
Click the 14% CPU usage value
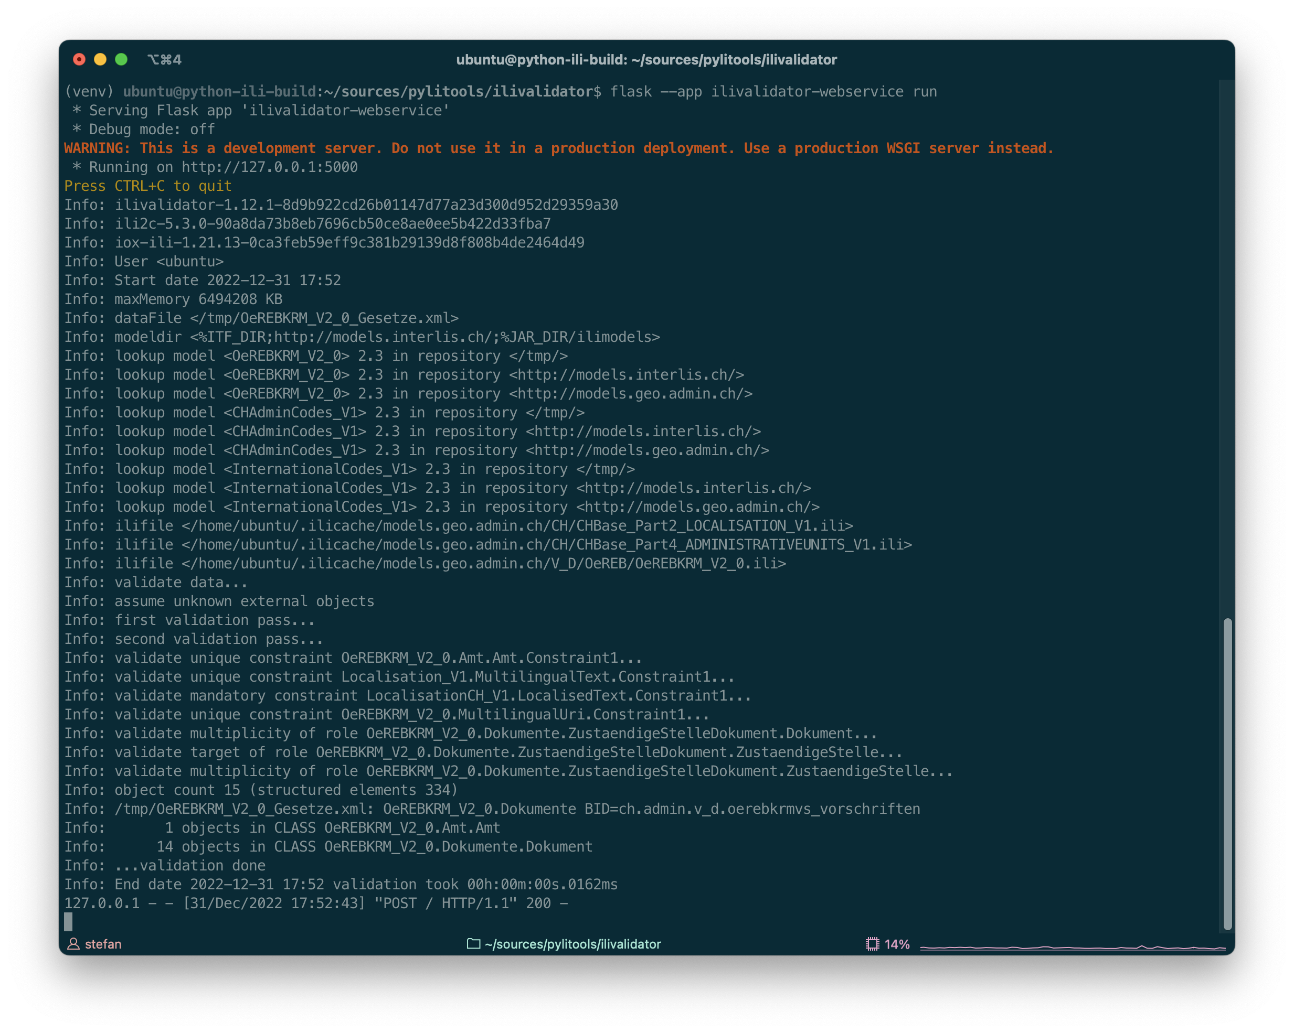[897, 944]
